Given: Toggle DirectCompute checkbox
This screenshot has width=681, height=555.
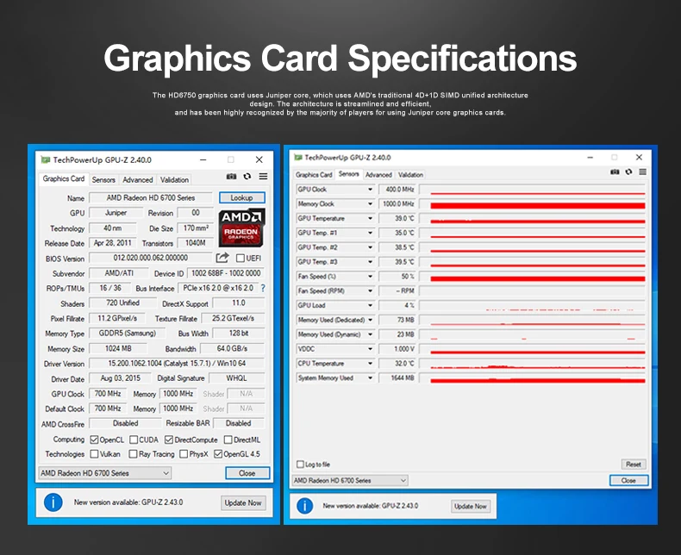Looking at the screenshot, I should pyautogui.click(x=169, y=440).
